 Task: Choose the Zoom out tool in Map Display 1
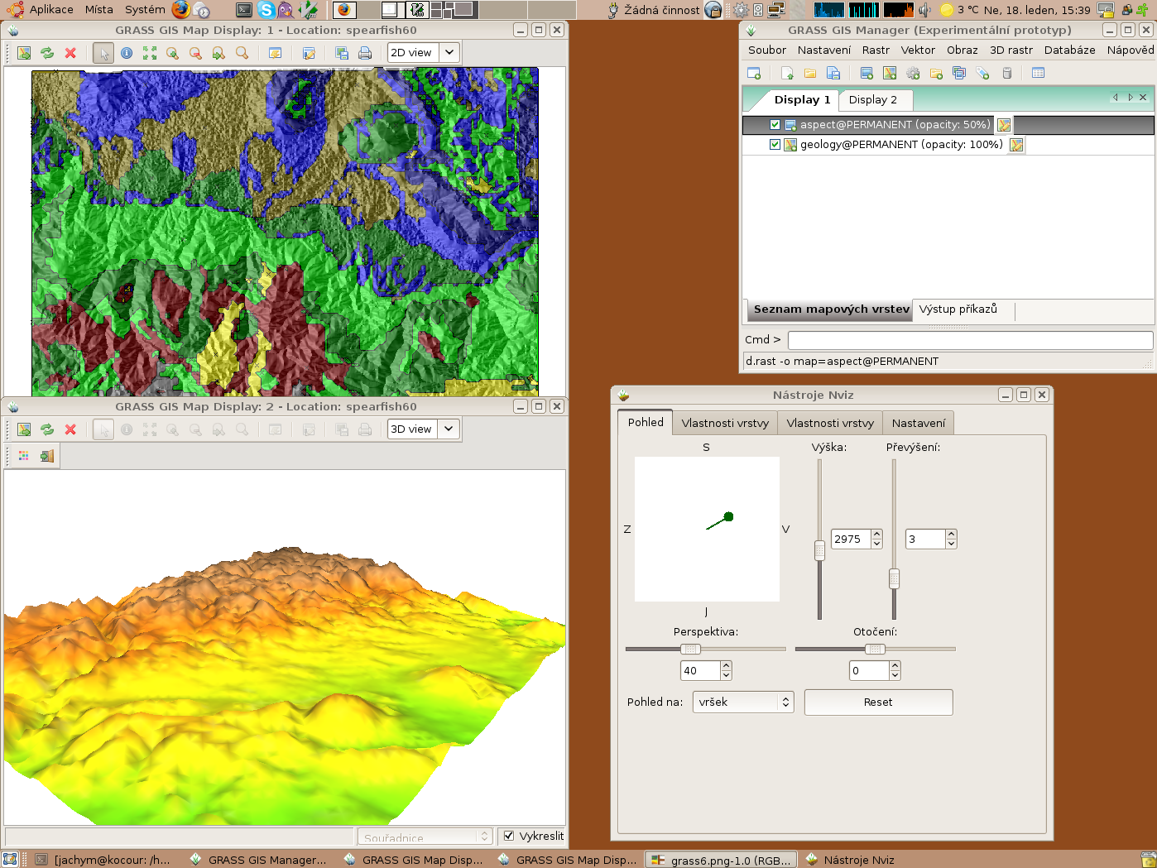(x=195, y=53)
